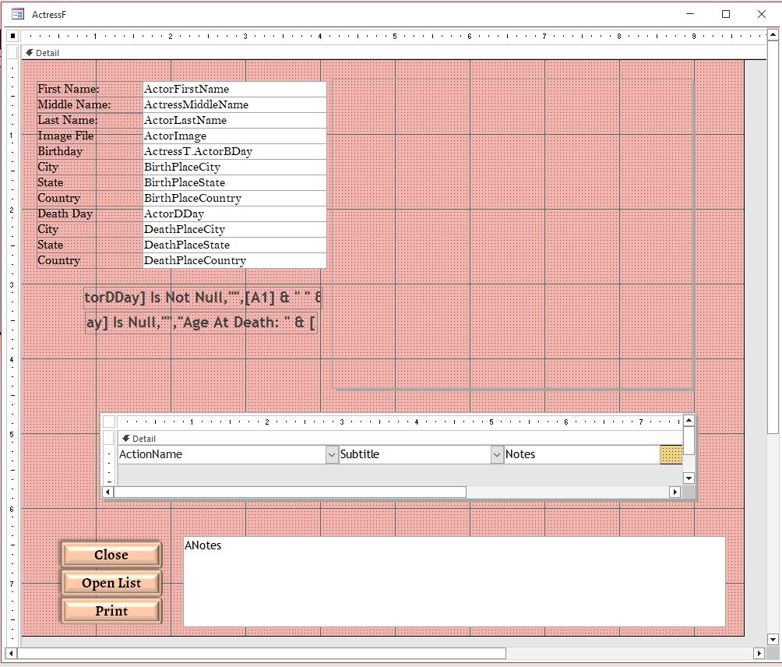The height and width of the screenshot is (667, 782).
Task: Click the Detail arrow inside the subform
Action: tap(126, 438)
